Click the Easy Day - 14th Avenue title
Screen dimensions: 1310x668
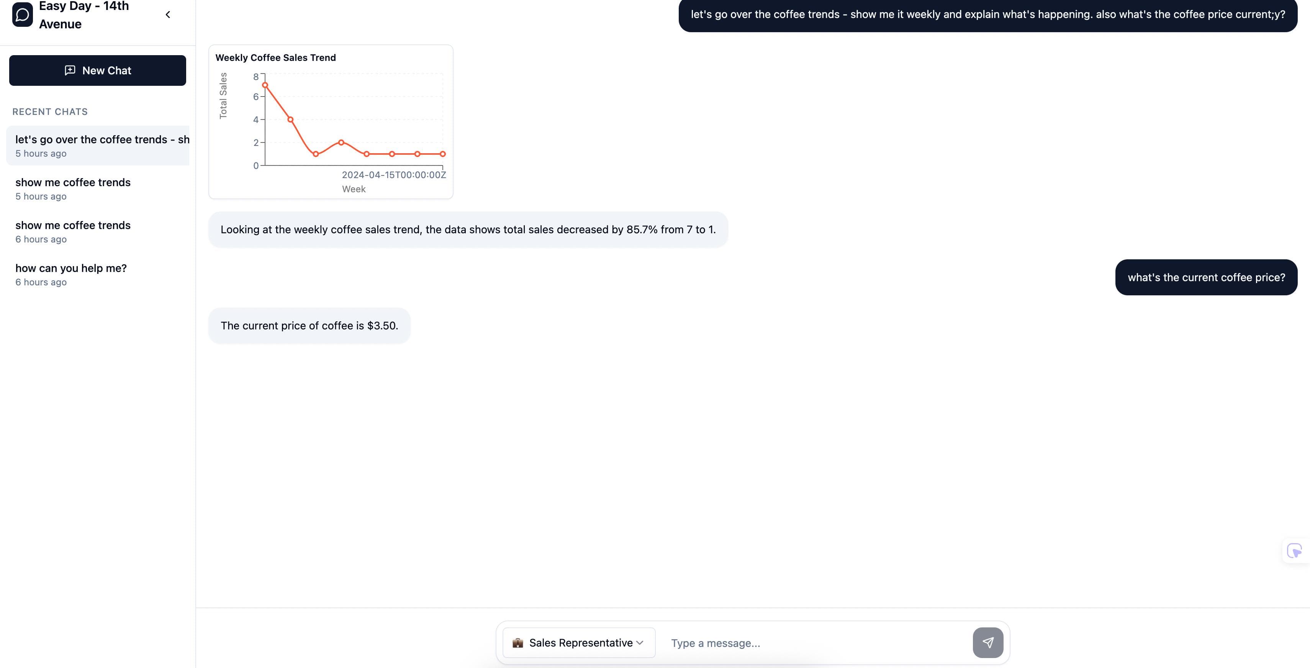(x=84, y=15)
